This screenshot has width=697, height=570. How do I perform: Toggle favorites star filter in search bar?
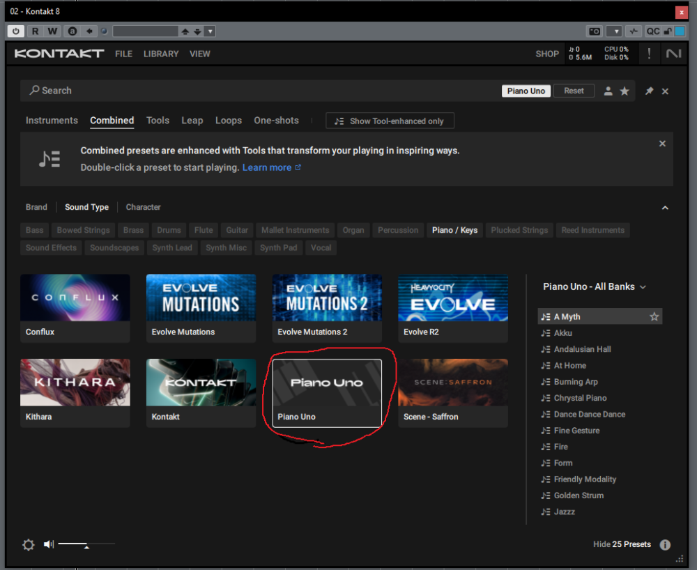[625, 91]
